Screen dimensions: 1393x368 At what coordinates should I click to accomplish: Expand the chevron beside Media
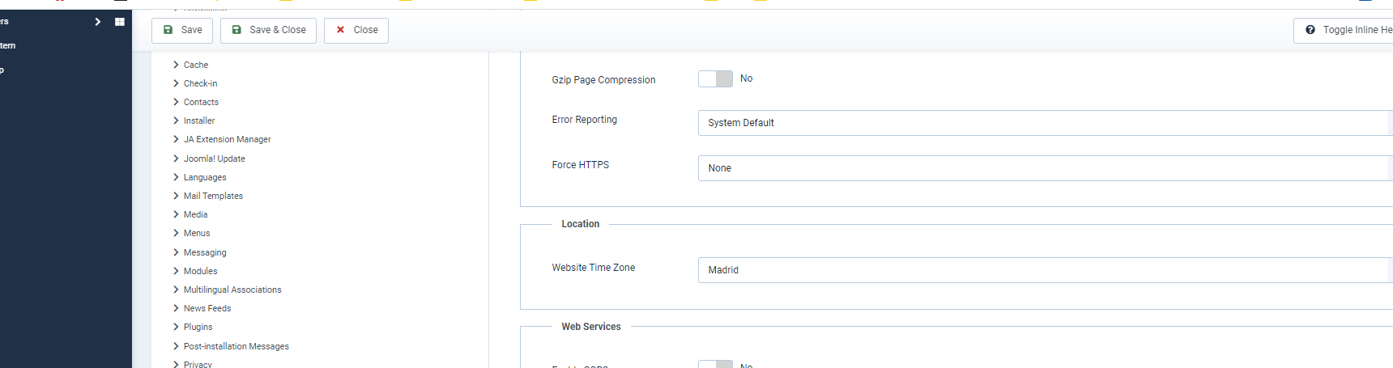click(176, 214)
